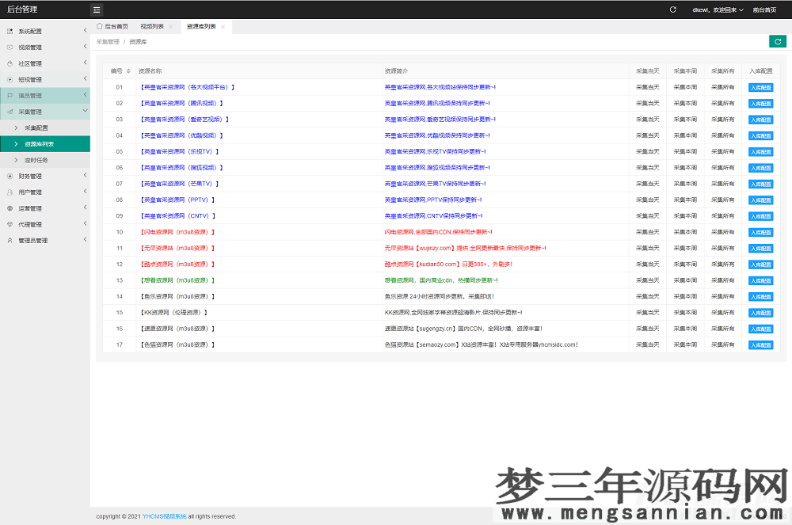Click the refresh icon in the black header

(x=673, y=10)
